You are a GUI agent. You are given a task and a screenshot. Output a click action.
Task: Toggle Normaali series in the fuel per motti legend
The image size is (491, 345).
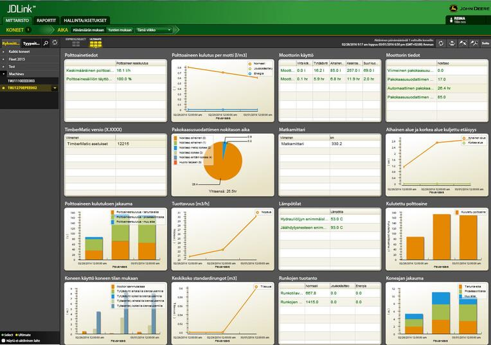pos(257,64)
